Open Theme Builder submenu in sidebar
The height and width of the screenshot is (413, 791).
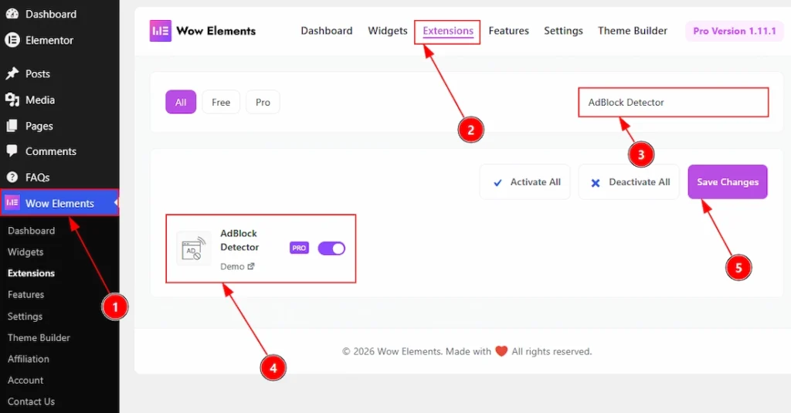pos(39,338)
